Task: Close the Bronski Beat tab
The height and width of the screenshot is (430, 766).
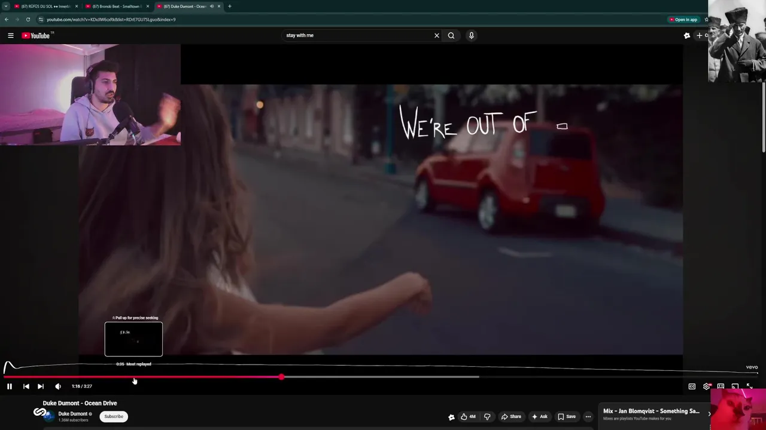Action: point(148,7)
